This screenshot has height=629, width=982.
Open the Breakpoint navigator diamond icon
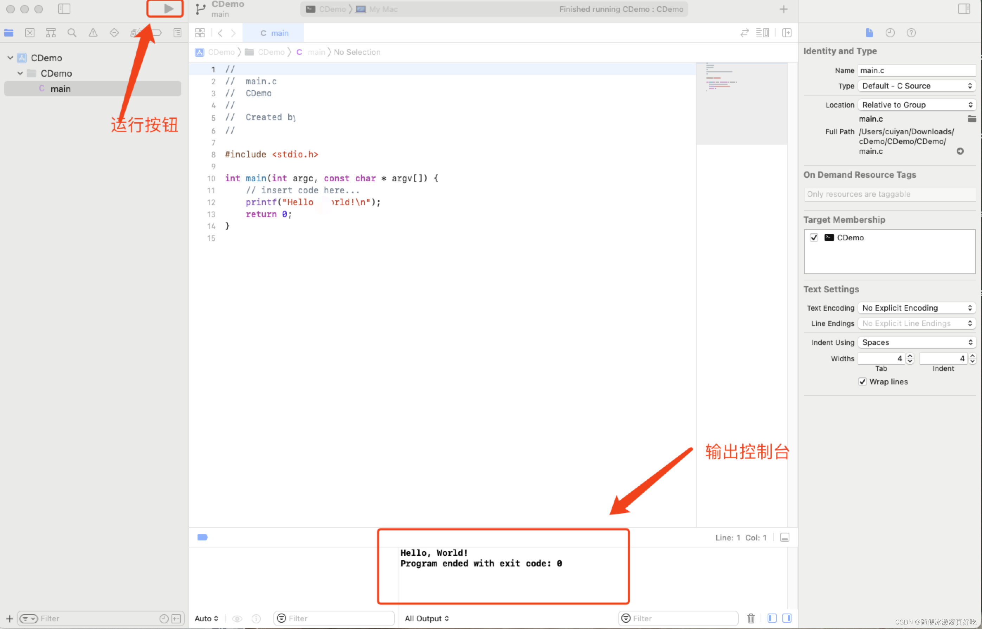pyautogui.click(x=114, y=33)
